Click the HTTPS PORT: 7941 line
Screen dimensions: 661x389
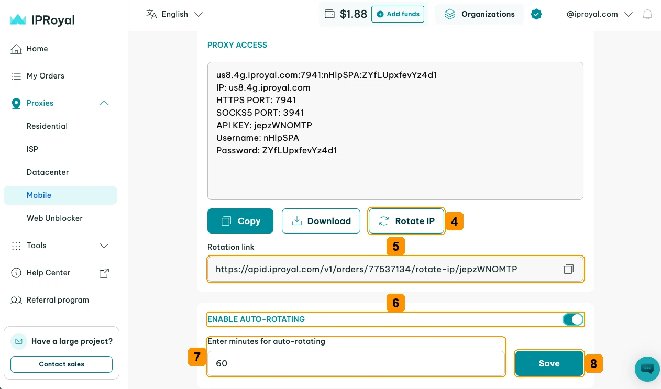(256, 100)
